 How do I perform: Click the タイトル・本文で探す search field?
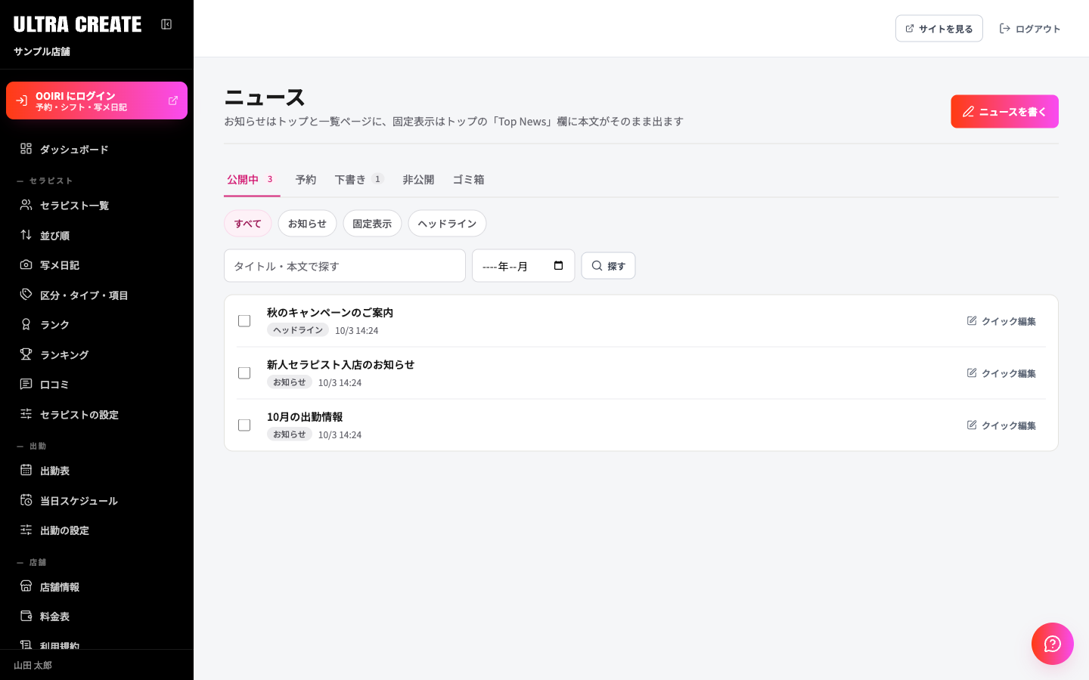[345, 266]
